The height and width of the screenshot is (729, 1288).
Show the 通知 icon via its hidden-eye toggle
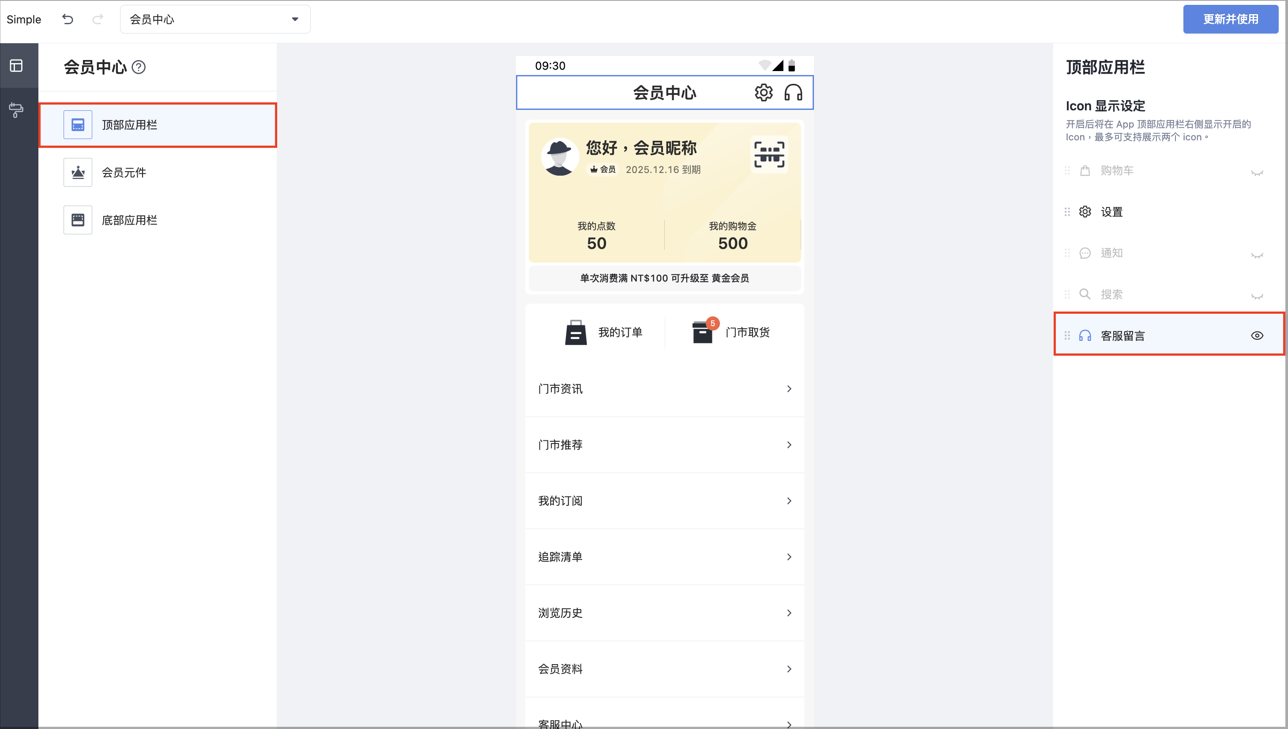point(1257,256)
